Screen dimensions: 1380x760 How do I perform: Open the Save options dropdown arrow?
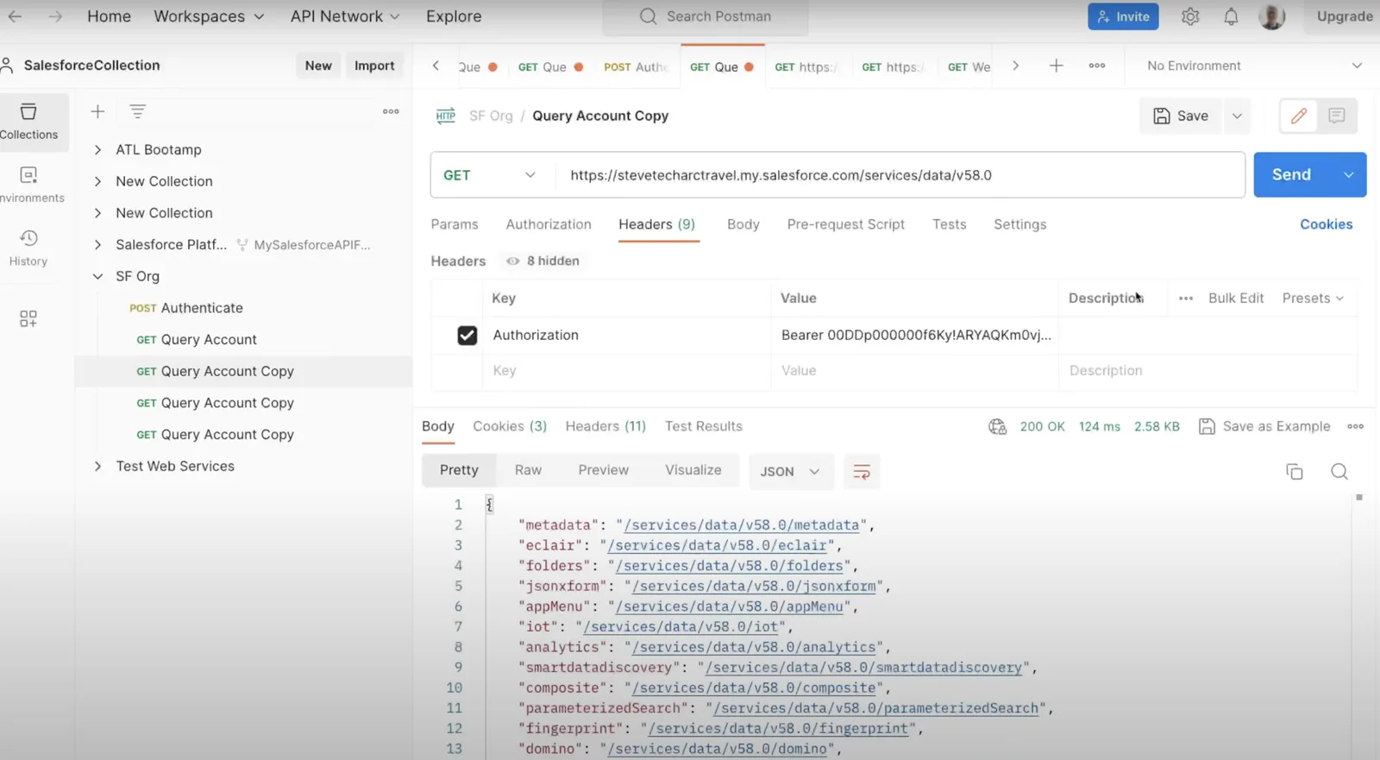[x=1237, y=116]
